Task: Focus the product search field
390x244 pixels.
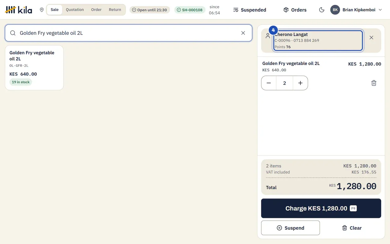Action: pyautogui.click(x=129, y=33)
